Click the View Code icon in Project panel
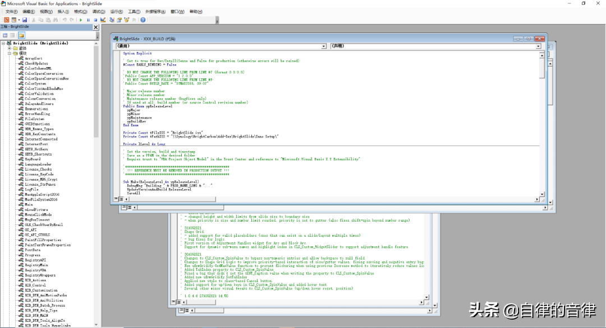The image size is (606, 328). tap(6, 35)
